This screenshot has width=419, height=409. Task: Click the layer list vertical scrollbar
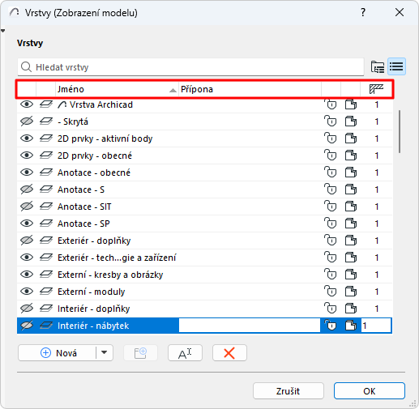point(400,131)
